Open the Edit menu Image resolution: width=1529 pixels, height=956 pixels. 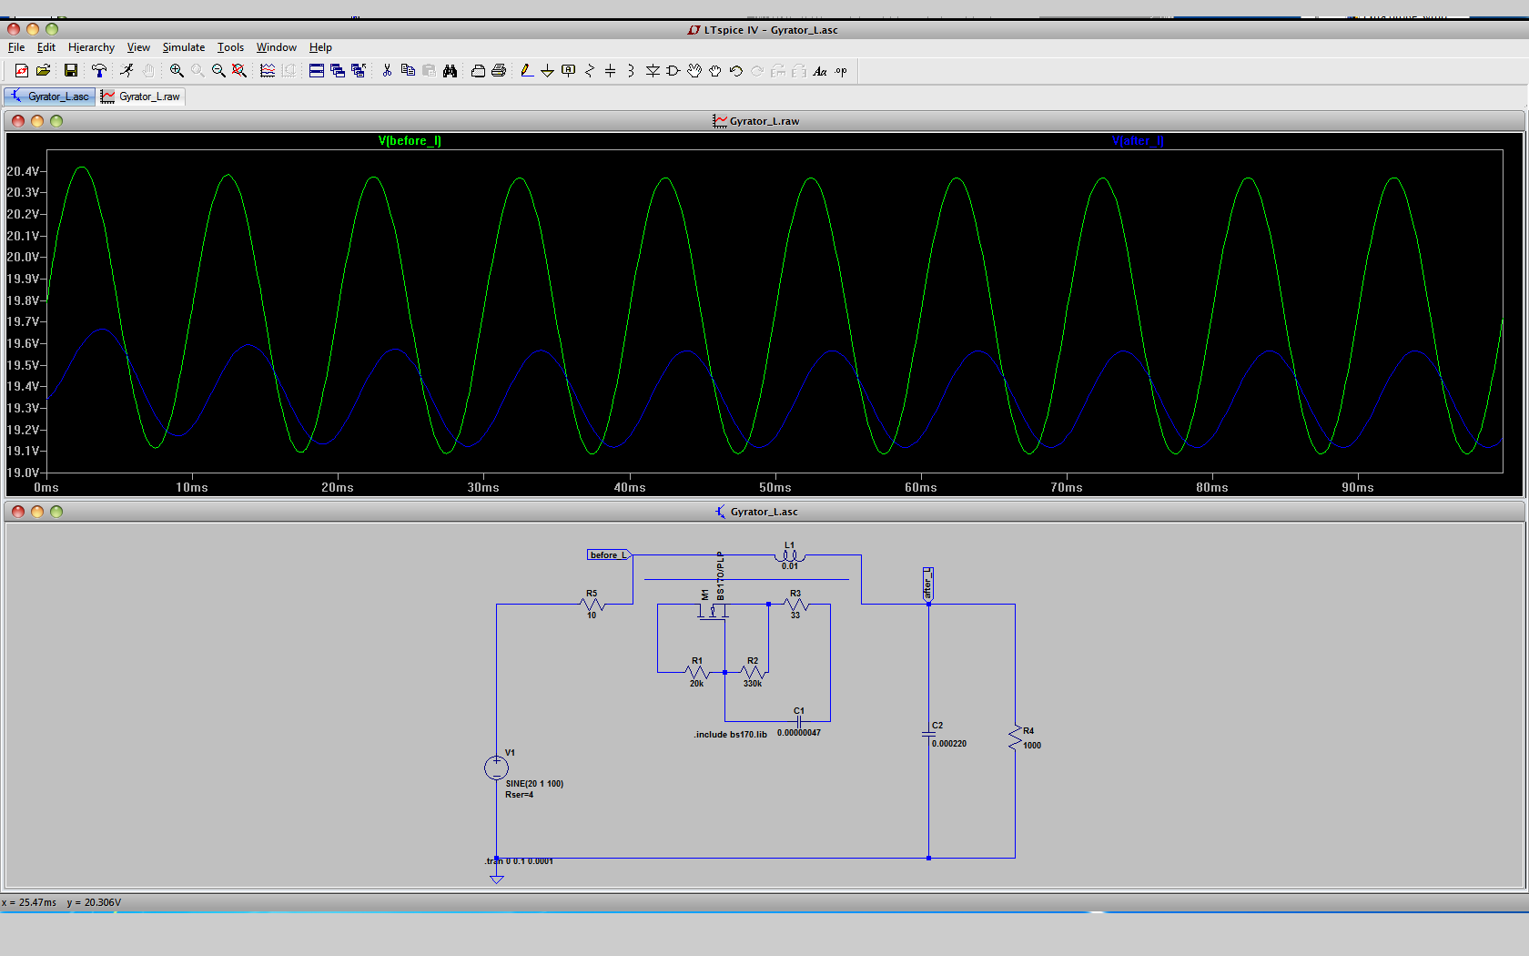coord(46,47)
